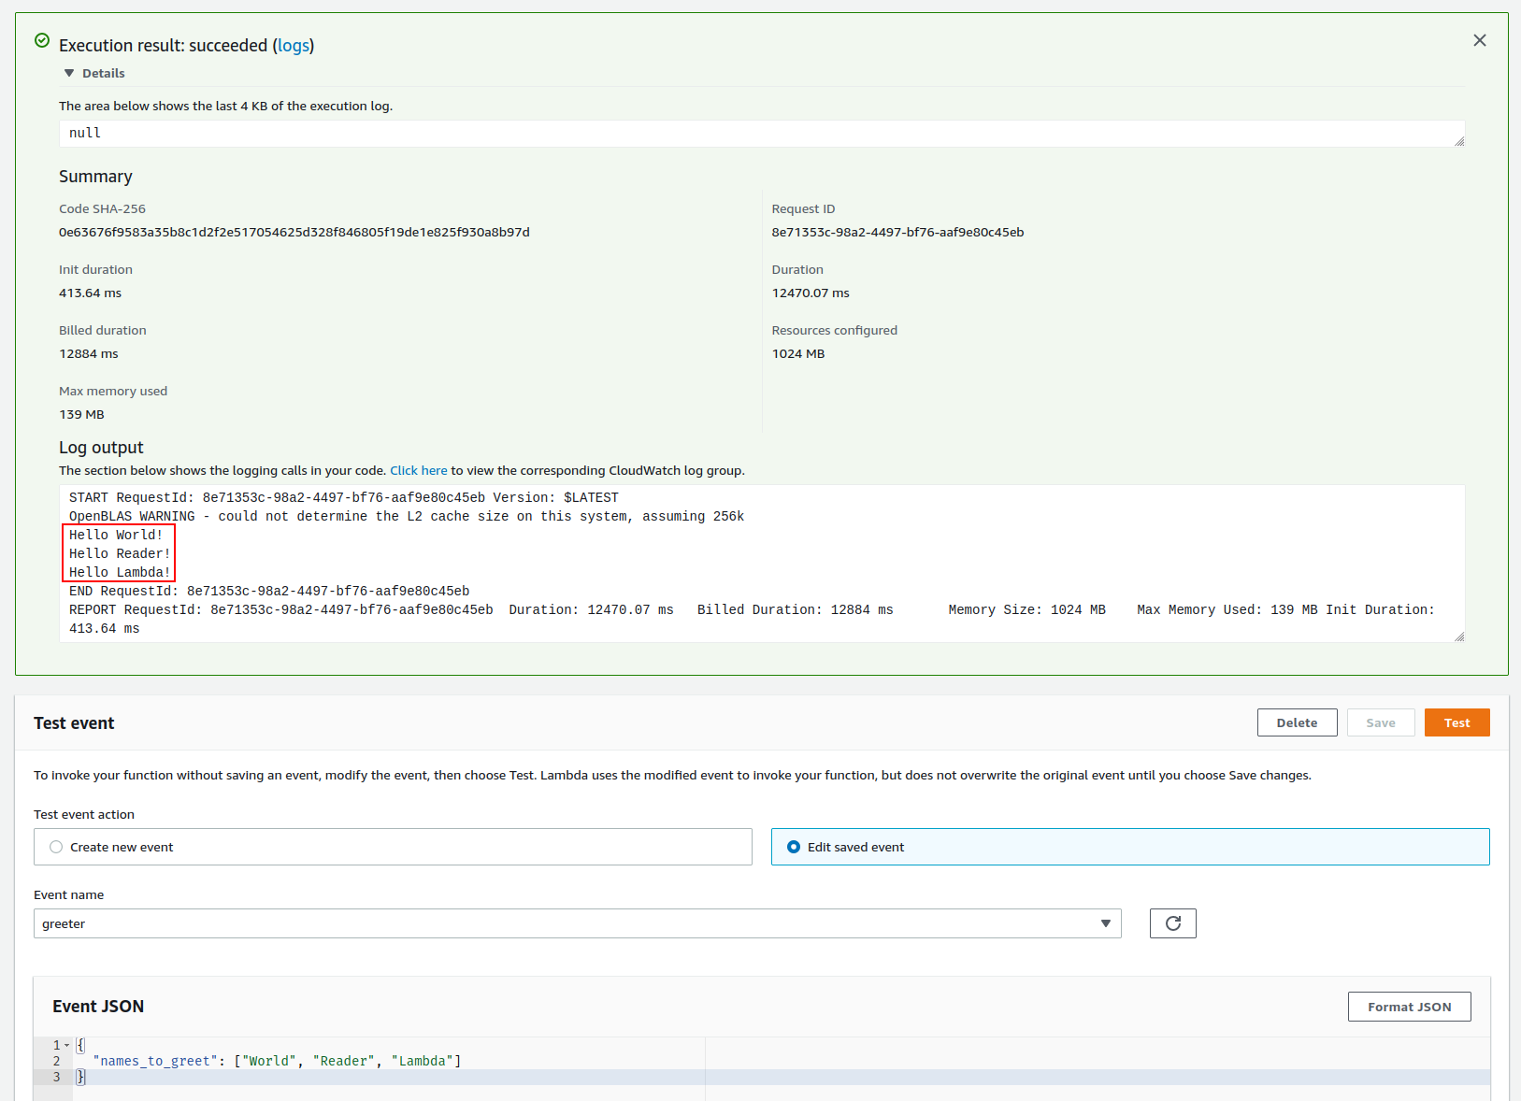
Task: Click the Event JSON heading
Action: click(98, 1007)
